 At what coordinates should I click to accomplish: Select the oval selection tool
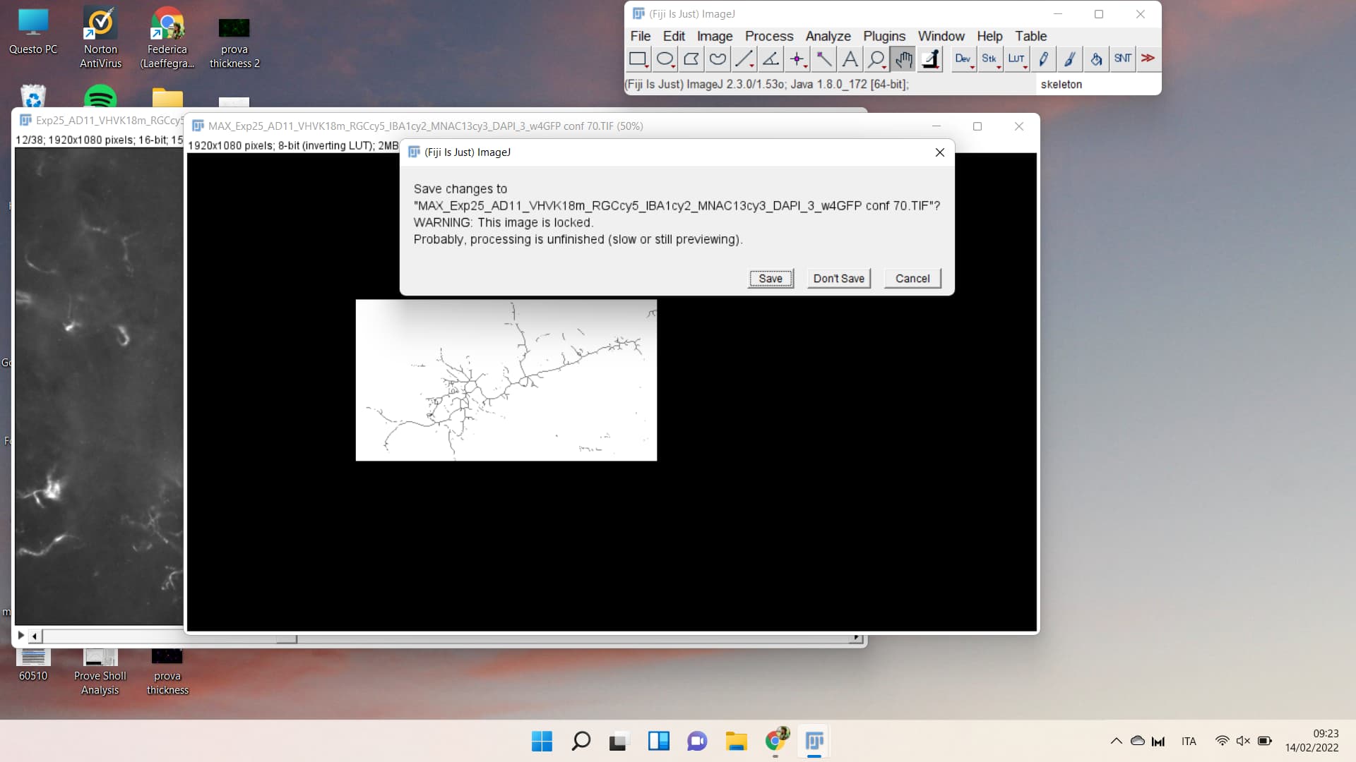coord(665,59)
